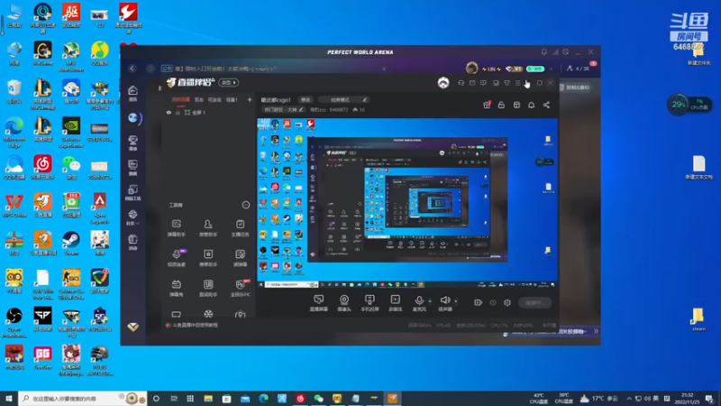Open the 弹幕助手 tool

(176, 228)
